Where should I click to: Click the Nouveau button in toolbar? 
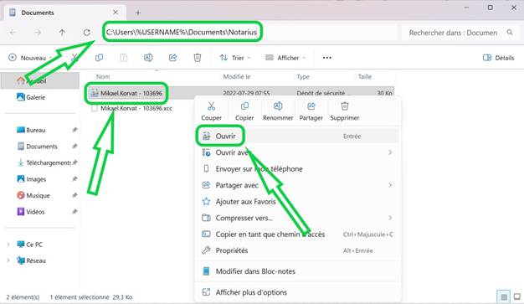[x=30, y=58]
